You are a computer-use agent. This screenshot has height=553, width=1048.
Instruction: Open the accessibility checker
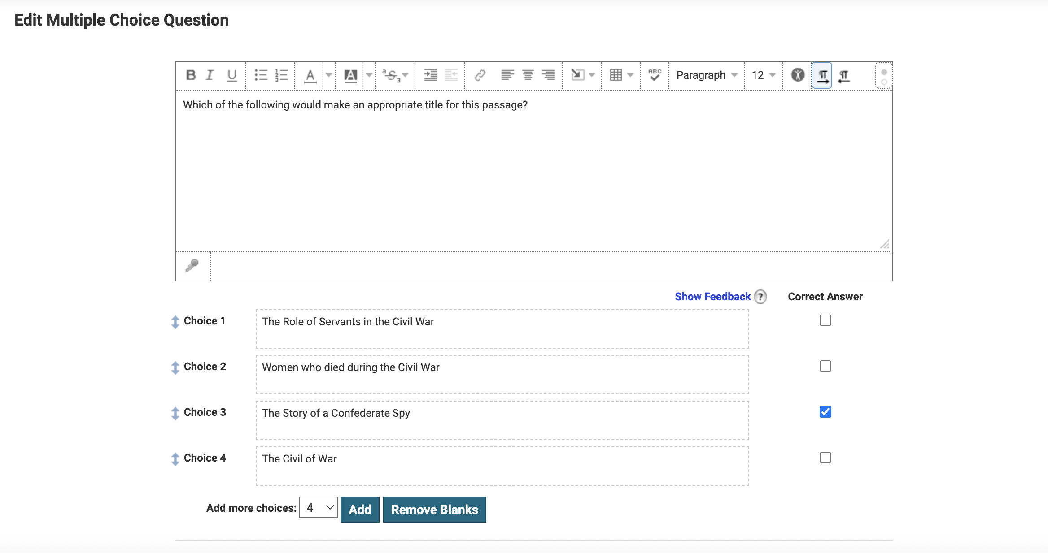(798, 75)
